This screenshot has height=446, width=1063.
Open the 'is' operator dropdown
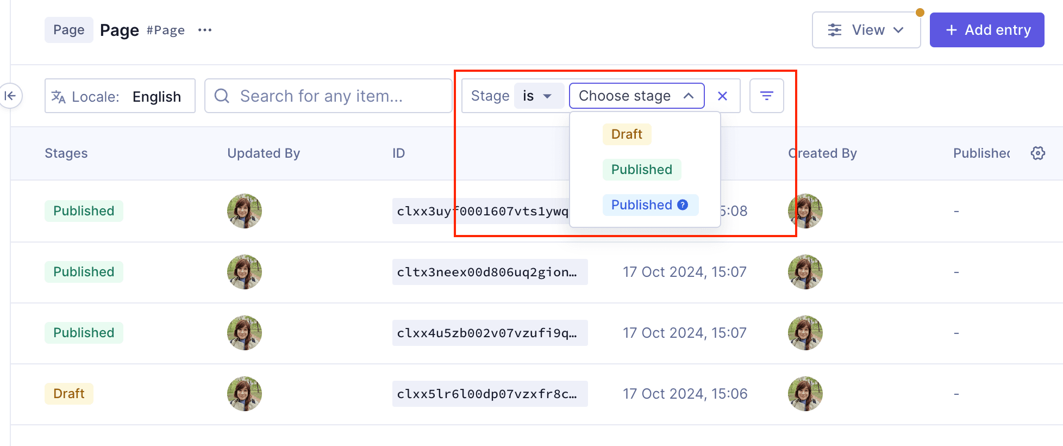(x=537, y=96)
